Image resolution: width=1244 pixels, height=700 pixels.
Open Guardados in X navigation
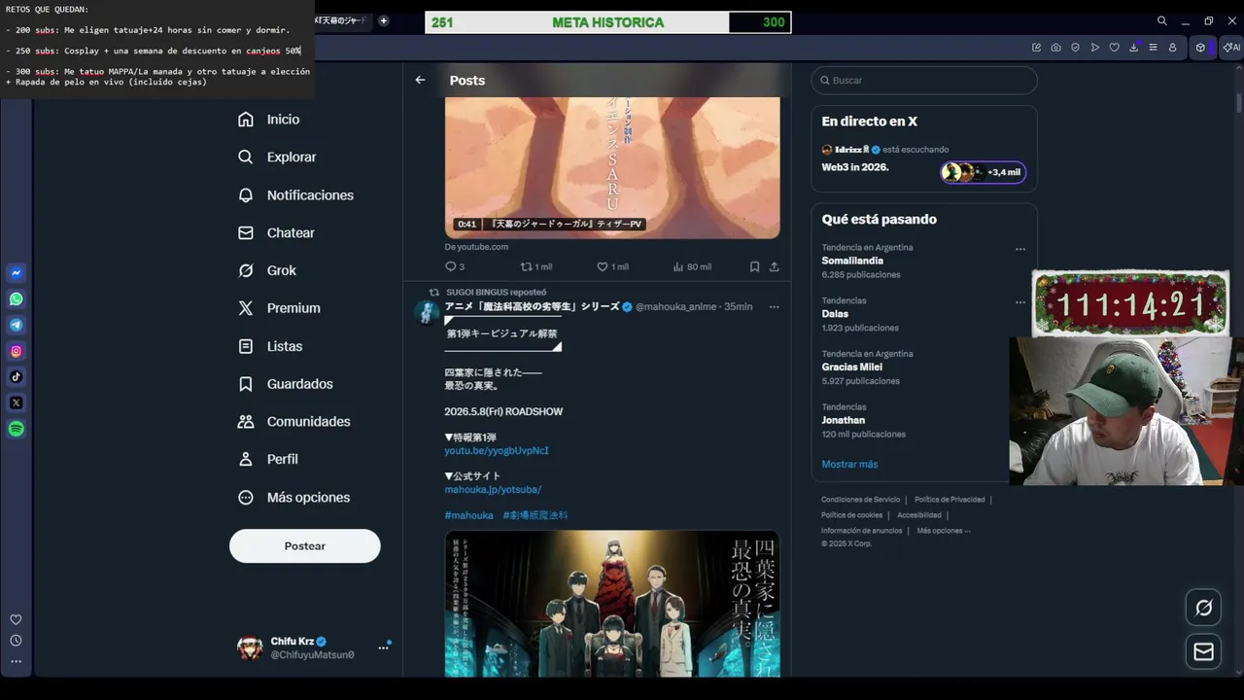tap(286, 384)
